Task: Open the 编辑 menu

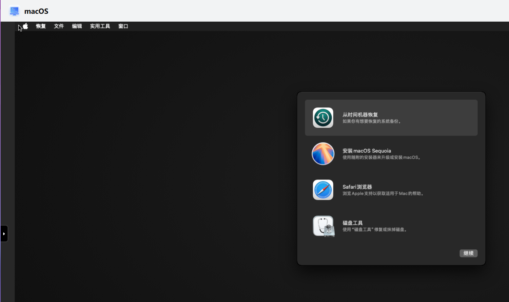Action: [77, 26]
